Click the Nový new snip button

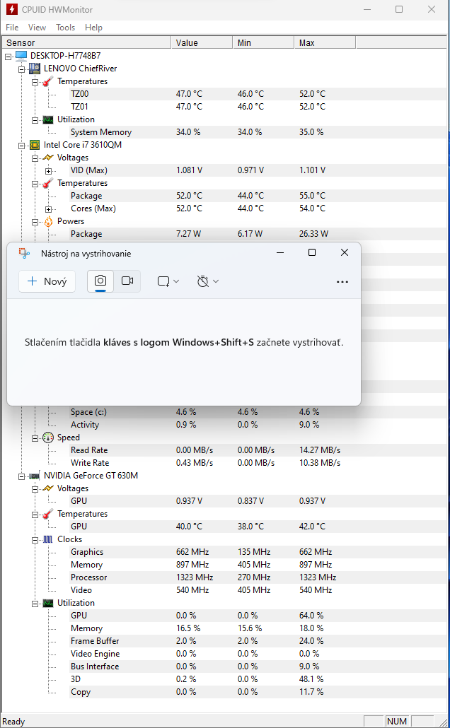tap(47, 281)
